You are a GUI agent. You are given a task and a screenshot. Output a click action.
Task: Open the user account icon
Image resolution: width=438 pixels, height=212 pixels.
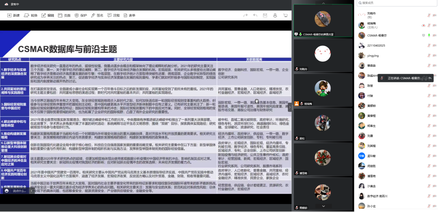click(x=275, y=16)
